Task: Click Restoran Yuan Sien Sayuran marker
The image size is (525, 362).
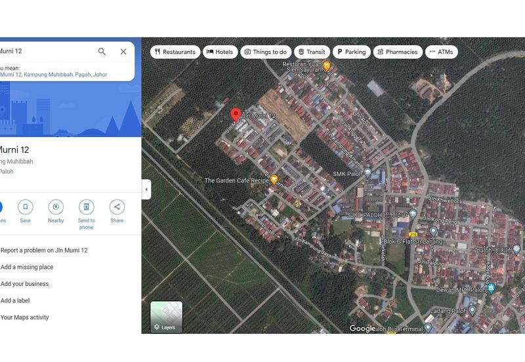Action: [x=327, y=66]
